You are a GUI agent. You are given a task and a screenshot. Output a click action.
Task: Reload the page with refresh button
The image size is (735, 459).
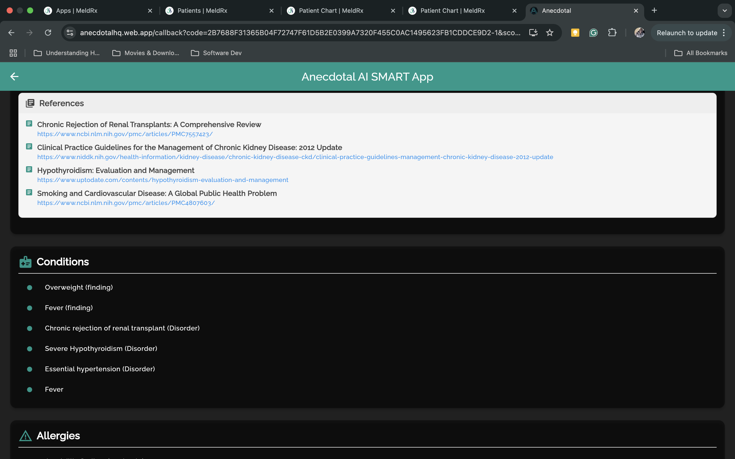point(48,33)
